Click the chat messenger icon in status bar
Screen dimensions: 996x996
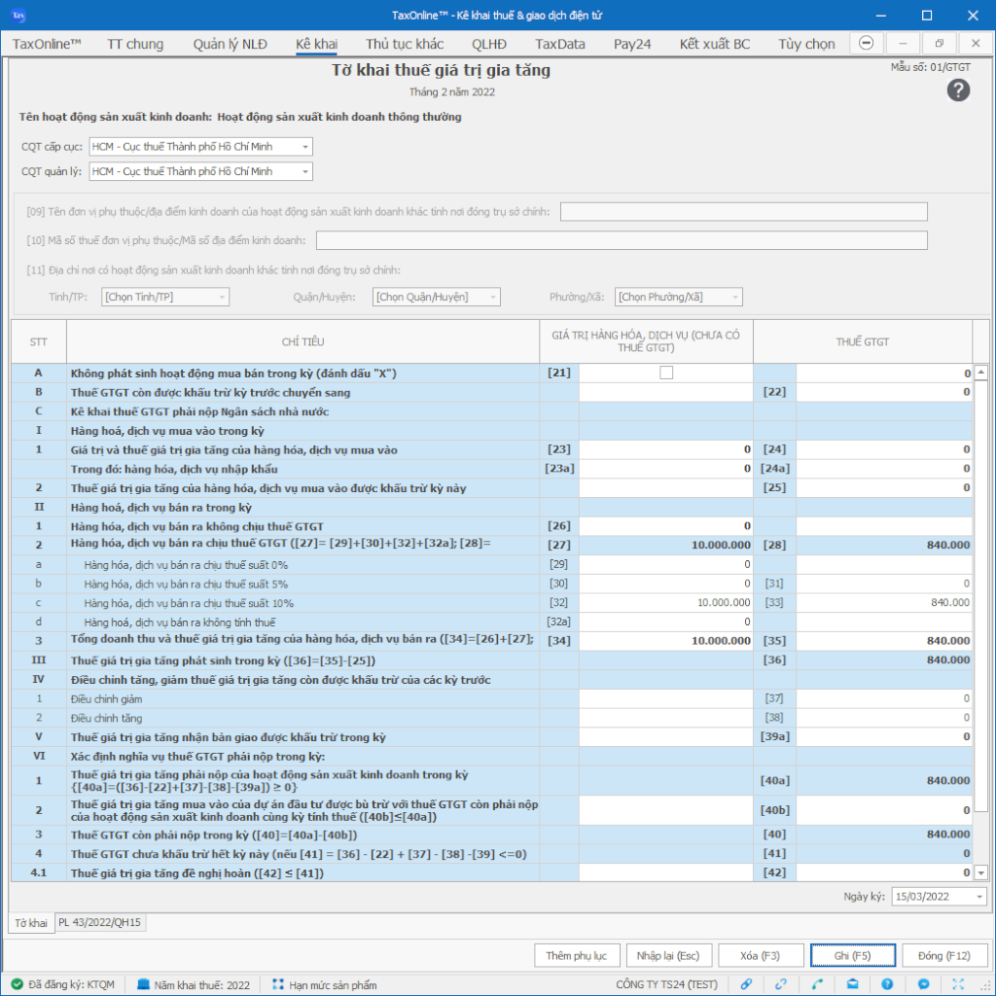point(923,984)
